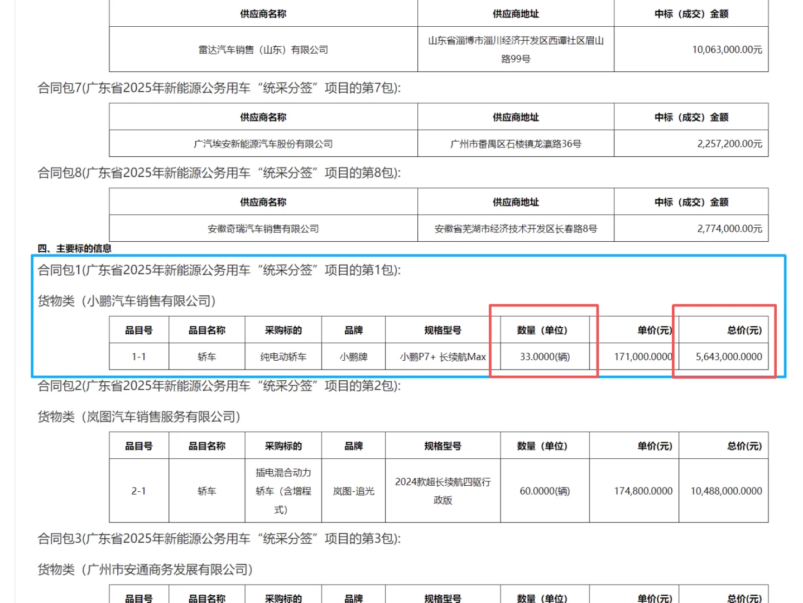This screenshot has height=603, width=803.
Task: Select unit price 171,000.0000
Action: [643, 357]
